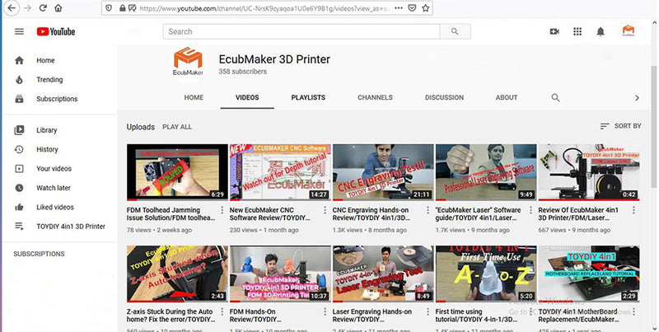Click the YouTube logo
This screenshot has height=332, width=659.
point(56,31)
